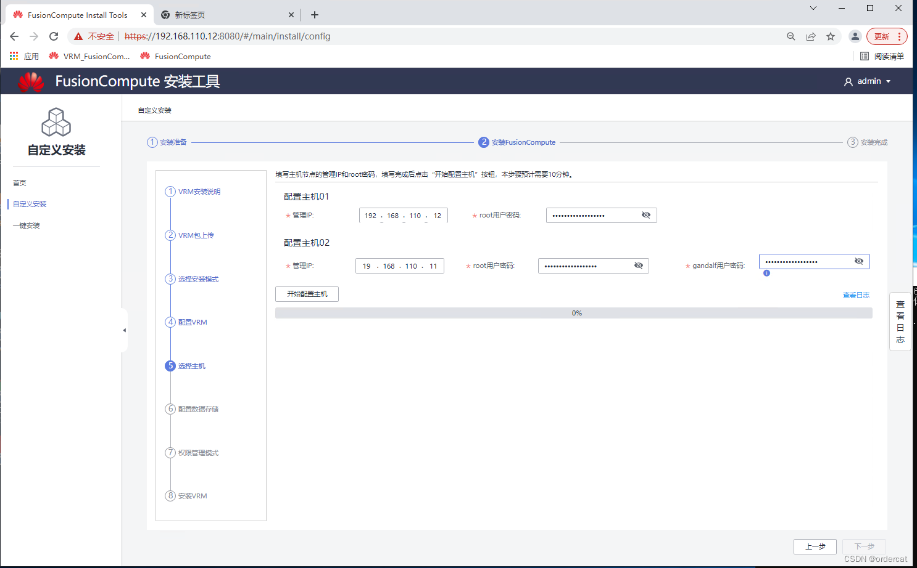
Task: Open VRM安装说明 step
Action: point(193,192)
